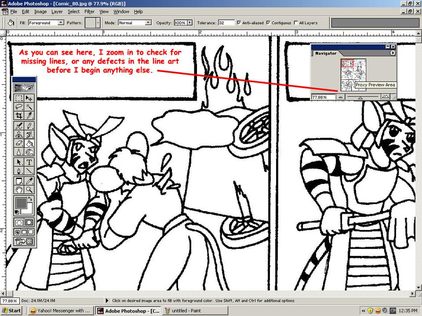Swap foreground and background colors
422x316 pixels.
(x=30, y=199)
